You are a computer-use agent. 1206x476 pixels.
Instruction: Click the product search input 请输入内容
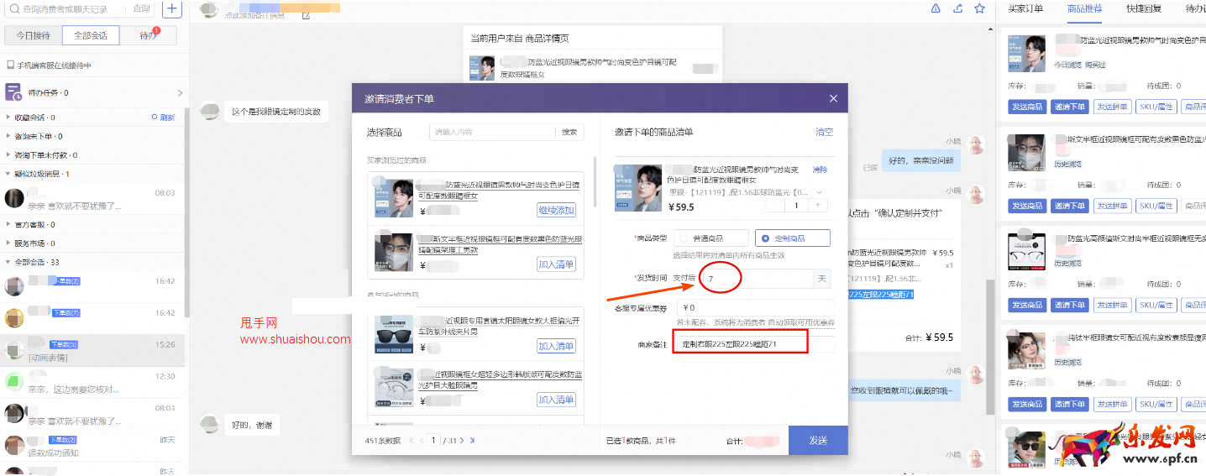click(x=492, y=132)
